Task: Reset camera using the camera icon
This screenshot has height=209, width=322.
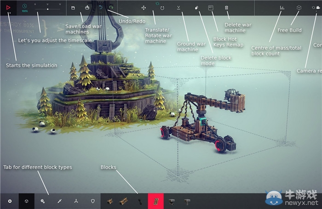Action: click(x=318, y=8)
